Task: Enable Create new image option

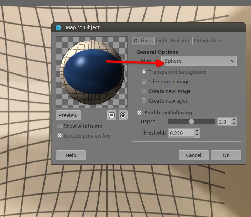Action: coord(144,91)
